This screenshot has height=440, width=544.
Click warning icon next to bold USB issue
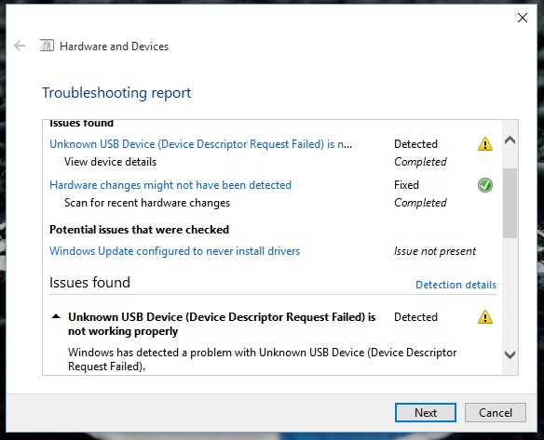tap(485, 316)
